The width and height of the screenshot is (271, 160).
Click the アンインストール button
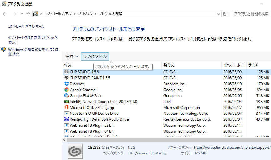tap(95, 56)
